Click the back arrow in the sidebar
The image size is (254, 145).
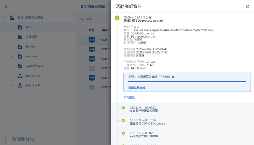(x=6, y=6)
